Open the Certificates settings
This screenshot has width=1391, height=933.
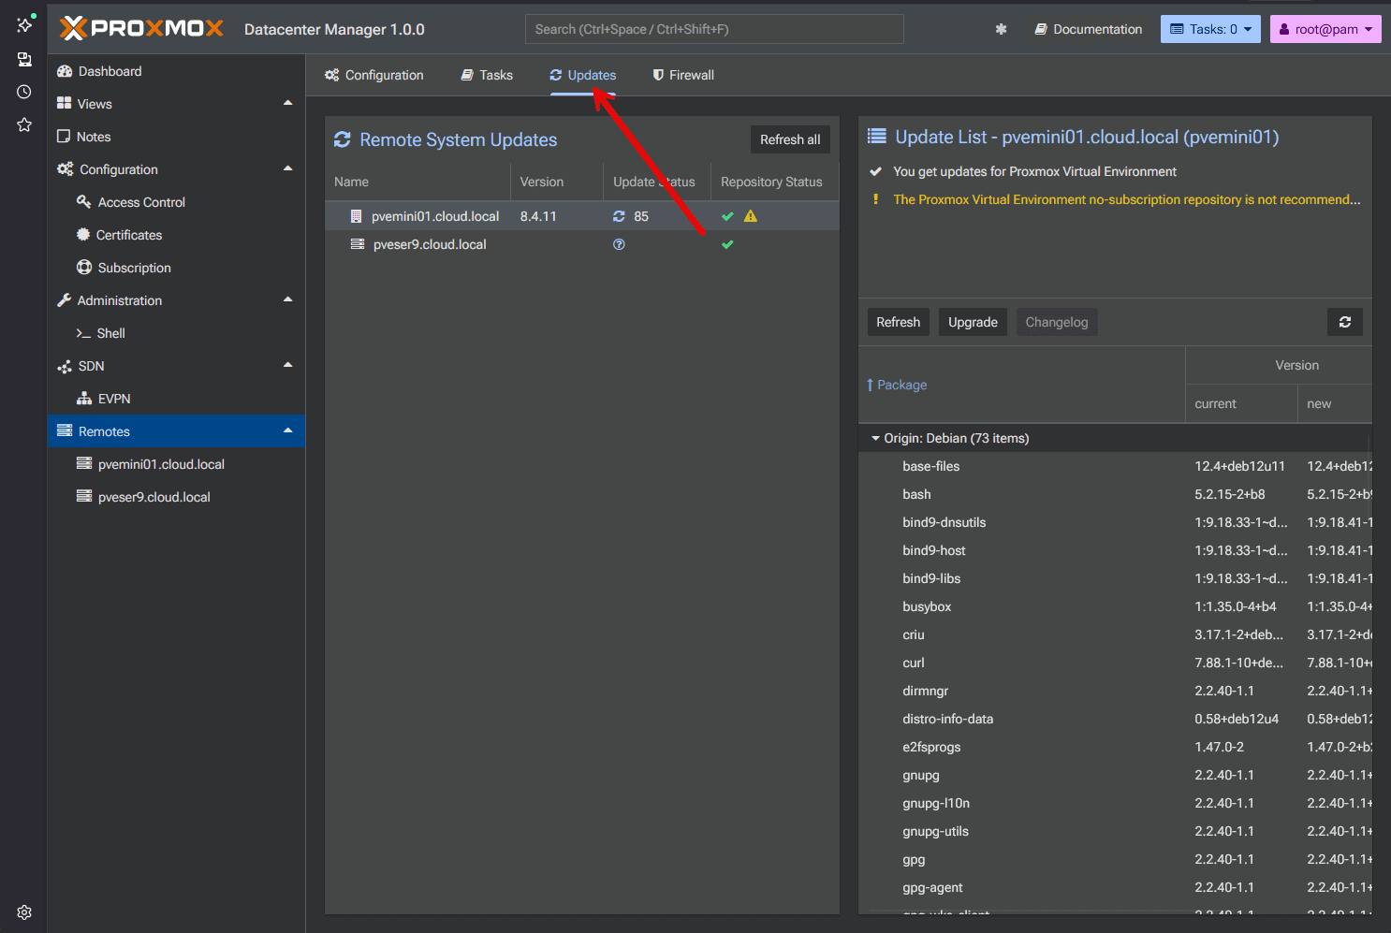click(128, 234)
